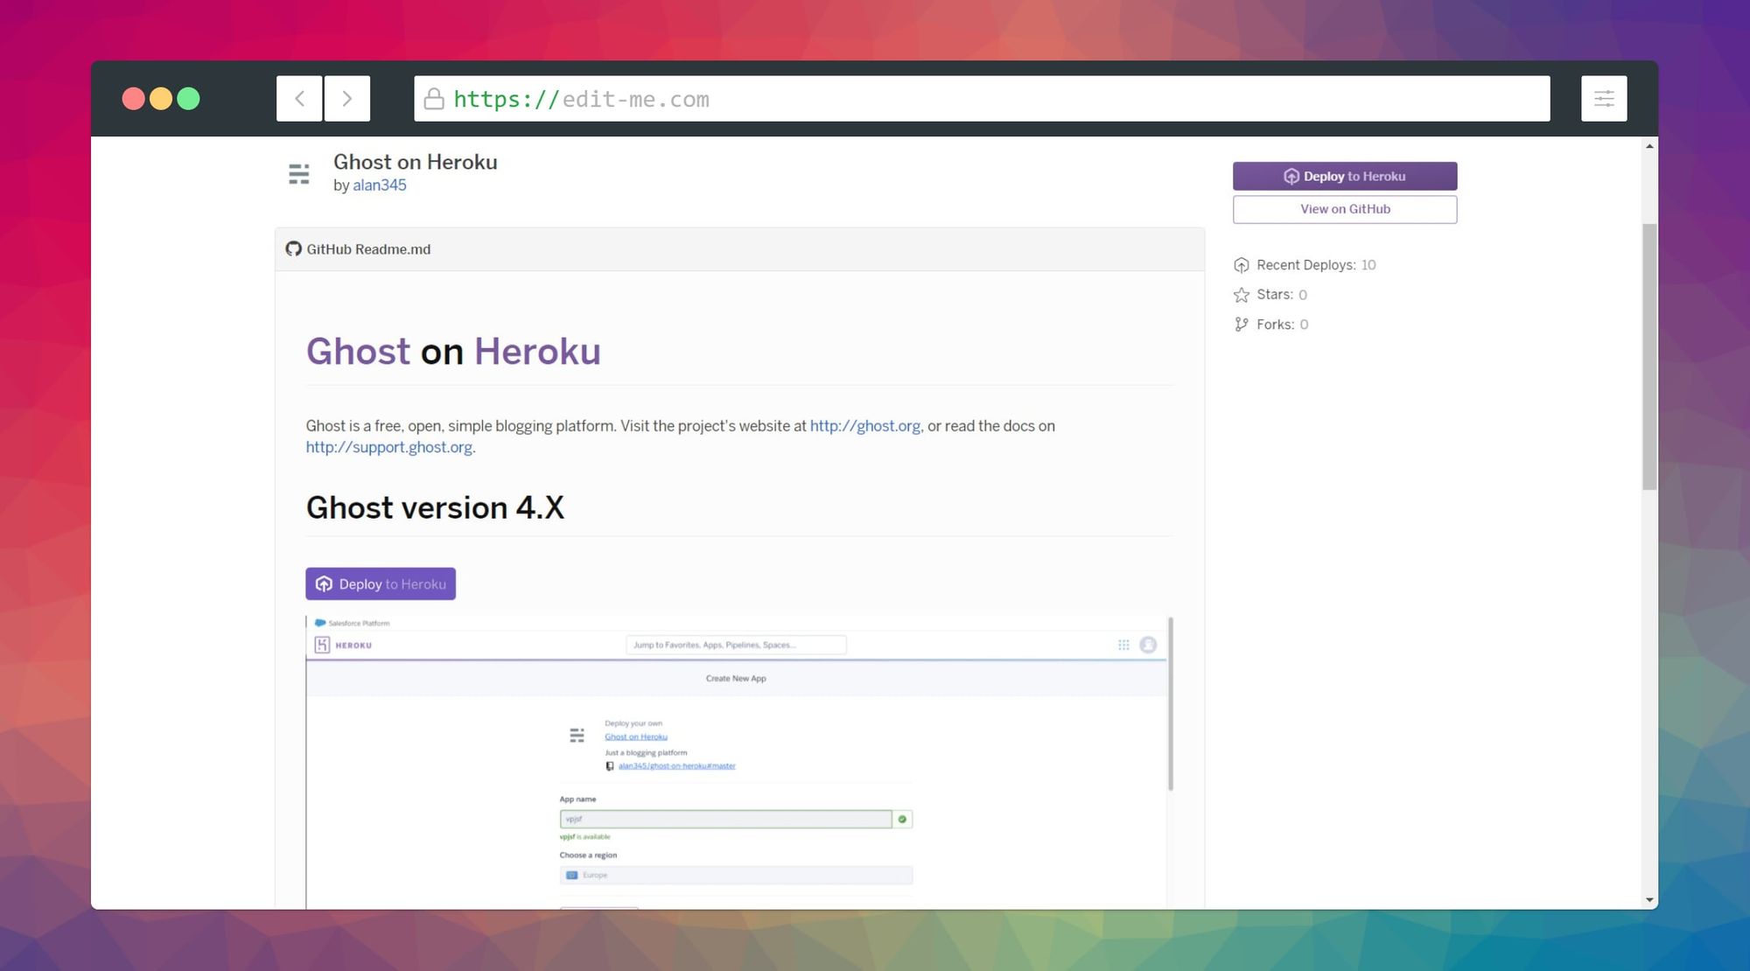Click the embedded image inner scrollbar
This screenshot has height=971, width=1750.
point(1170,704)
